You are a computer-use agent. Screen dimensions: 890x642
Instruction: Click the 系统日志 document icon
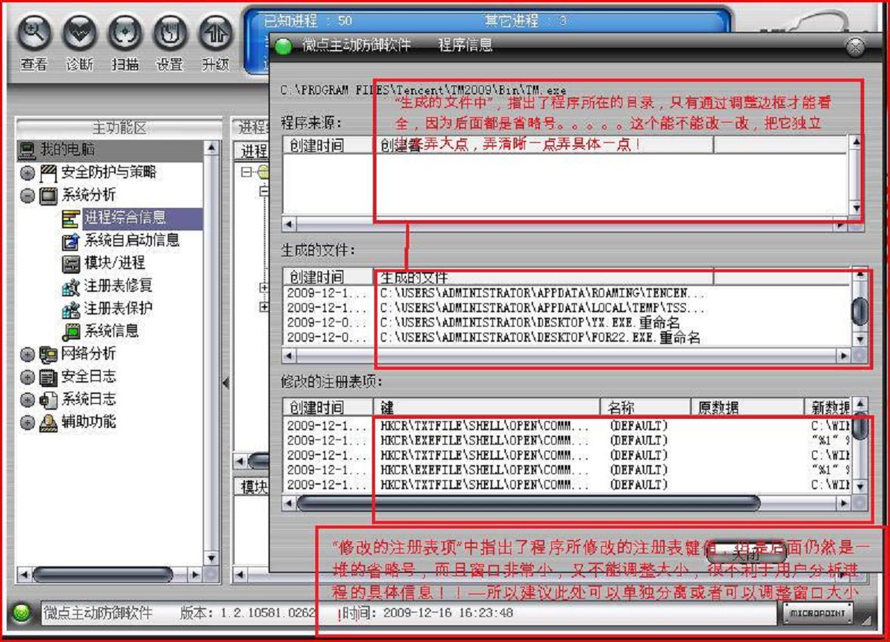click(49, 399)
